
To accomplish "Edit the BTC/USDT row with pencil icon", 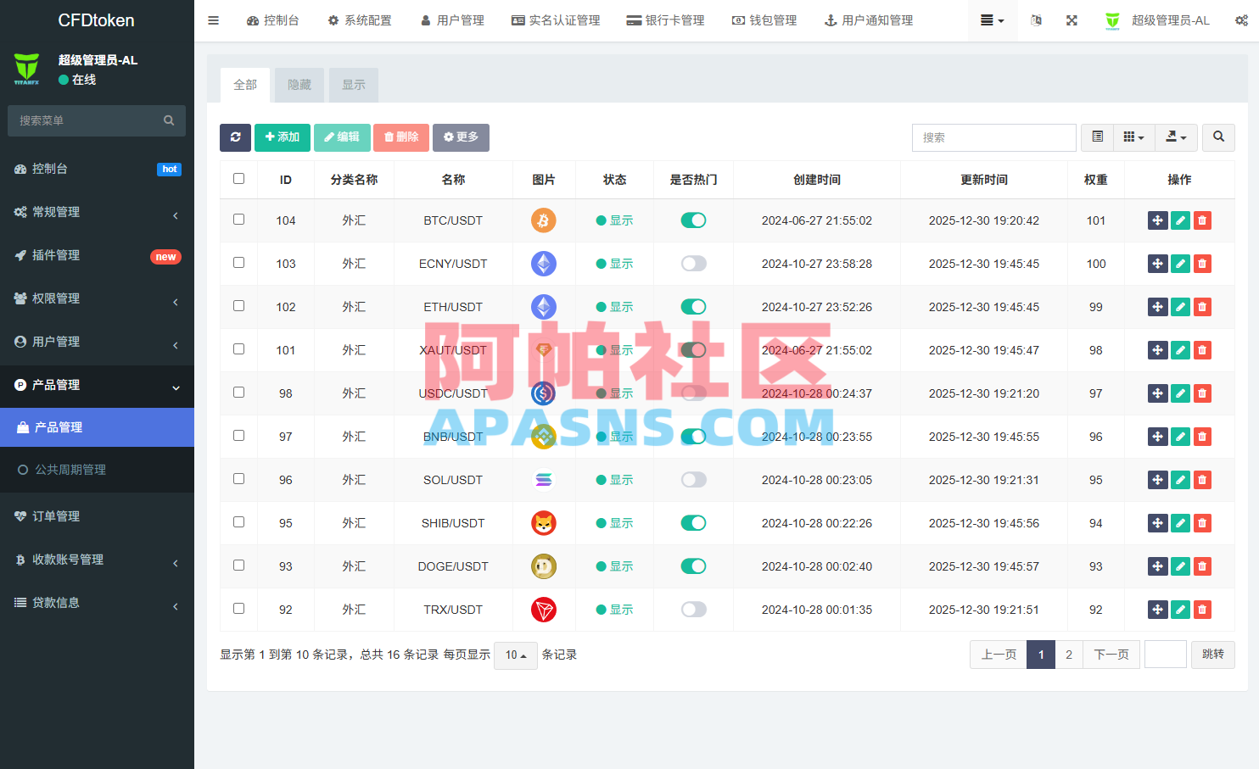I will pos(1180,220).
